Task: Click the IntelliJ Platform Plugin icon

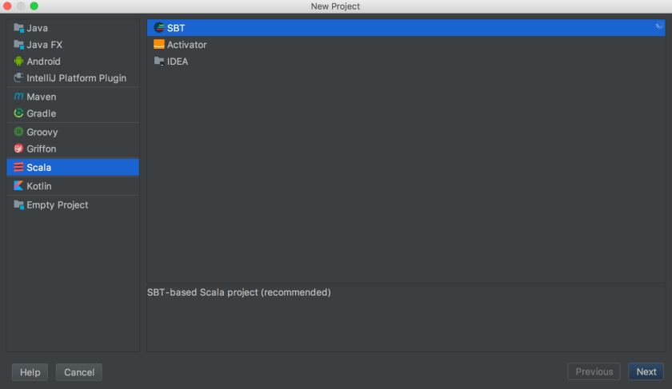Action: pyautogui.click(x=18, y=78)
